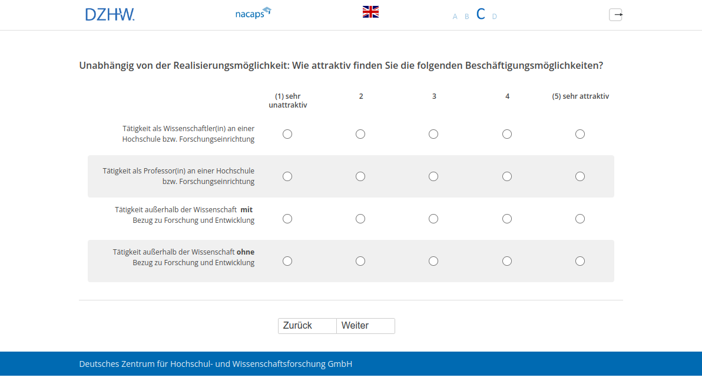Select 2 for job ohne Forschung bezug

click(x=360, y=261)
